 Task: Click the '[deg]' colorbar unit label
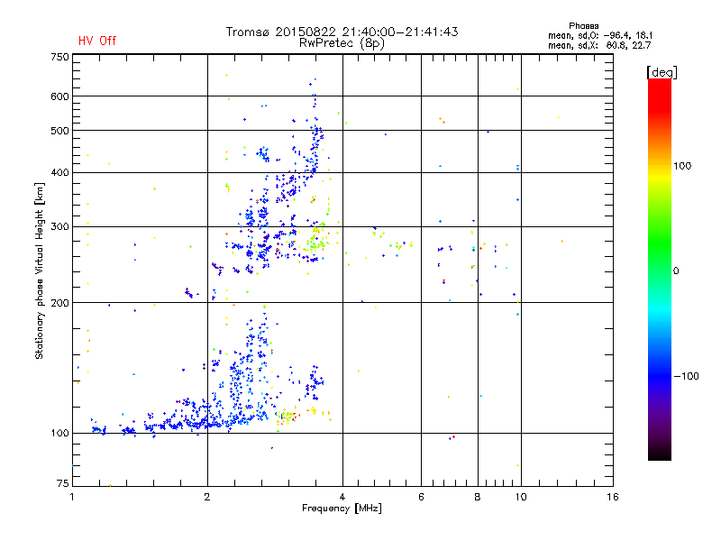(x=662, y=72)
